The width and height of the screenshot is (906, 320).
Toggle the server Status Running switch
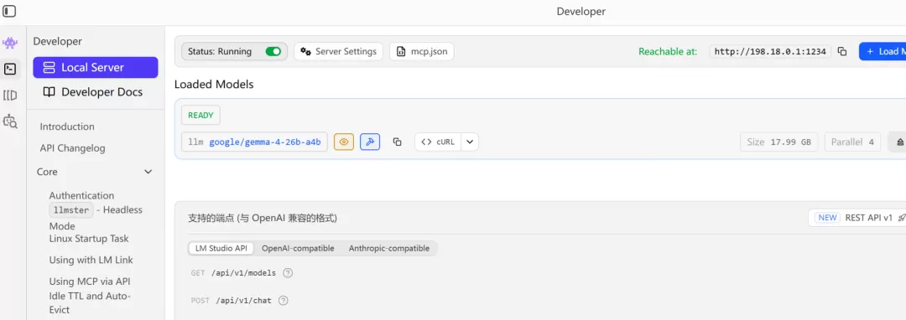click(273, 51)
